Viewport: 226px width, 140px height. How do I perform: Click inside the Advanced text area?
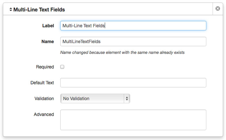click(133, 120)
